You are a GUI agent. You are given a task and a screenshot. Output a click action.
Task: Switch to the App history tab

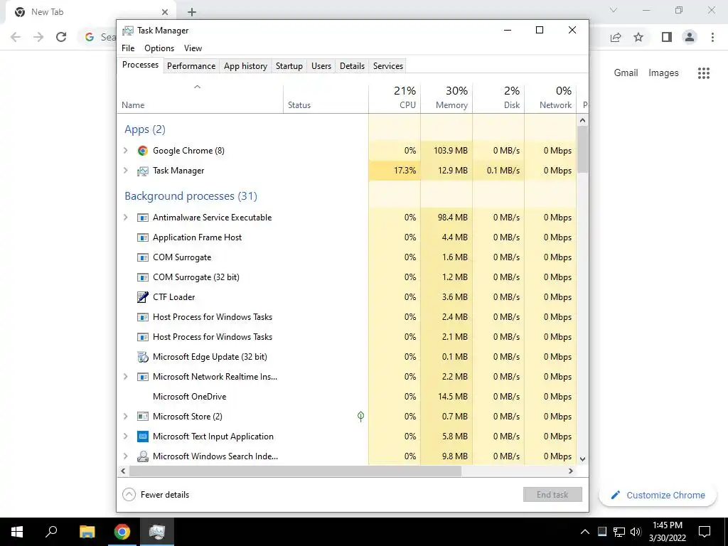click(245, 66)
